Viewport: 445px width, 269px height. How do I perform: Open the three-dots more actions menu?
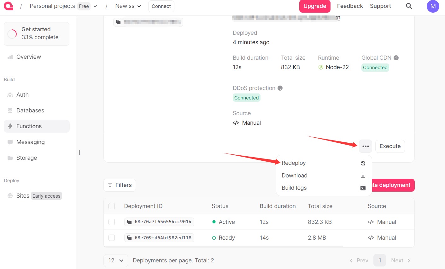[366, 146]
